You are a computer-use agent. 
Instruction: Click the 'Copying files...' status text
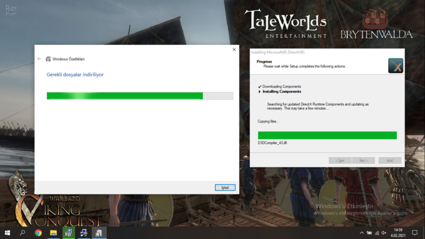(268, 121)
